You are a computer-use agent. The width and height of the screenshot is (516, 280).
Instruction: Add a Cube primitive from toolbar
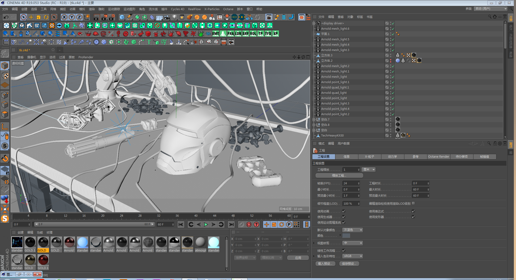122,17
